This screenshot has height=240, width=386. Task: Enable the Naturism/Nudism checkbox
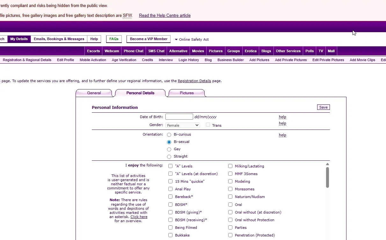(230, 197)
